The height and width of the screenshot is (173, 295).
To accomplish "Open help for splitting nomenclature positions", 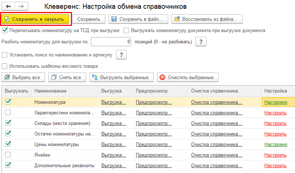I will coord(201,42).
